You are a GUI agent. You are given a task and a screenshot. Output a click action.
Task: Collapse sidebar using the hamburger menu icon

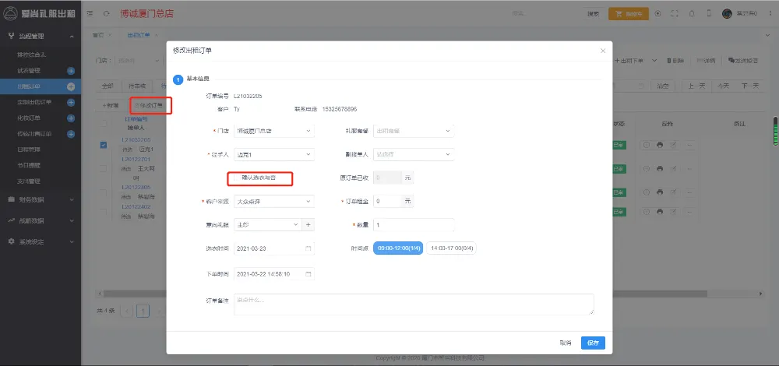tap(90, 13)
